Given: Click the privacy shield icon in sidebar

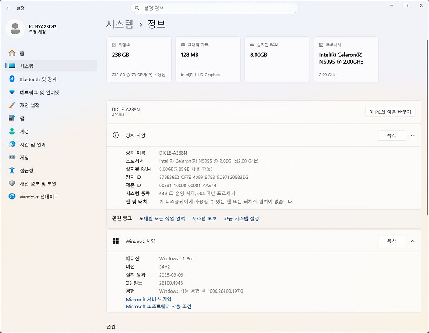Looking at the screenshot, I should point(12,183).
